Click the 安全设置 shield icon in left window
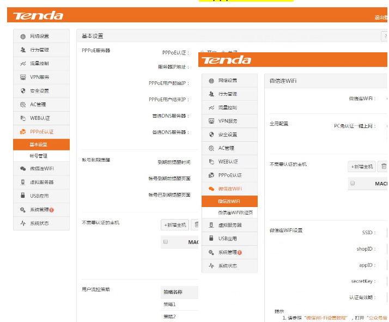 tap(23, 91)
